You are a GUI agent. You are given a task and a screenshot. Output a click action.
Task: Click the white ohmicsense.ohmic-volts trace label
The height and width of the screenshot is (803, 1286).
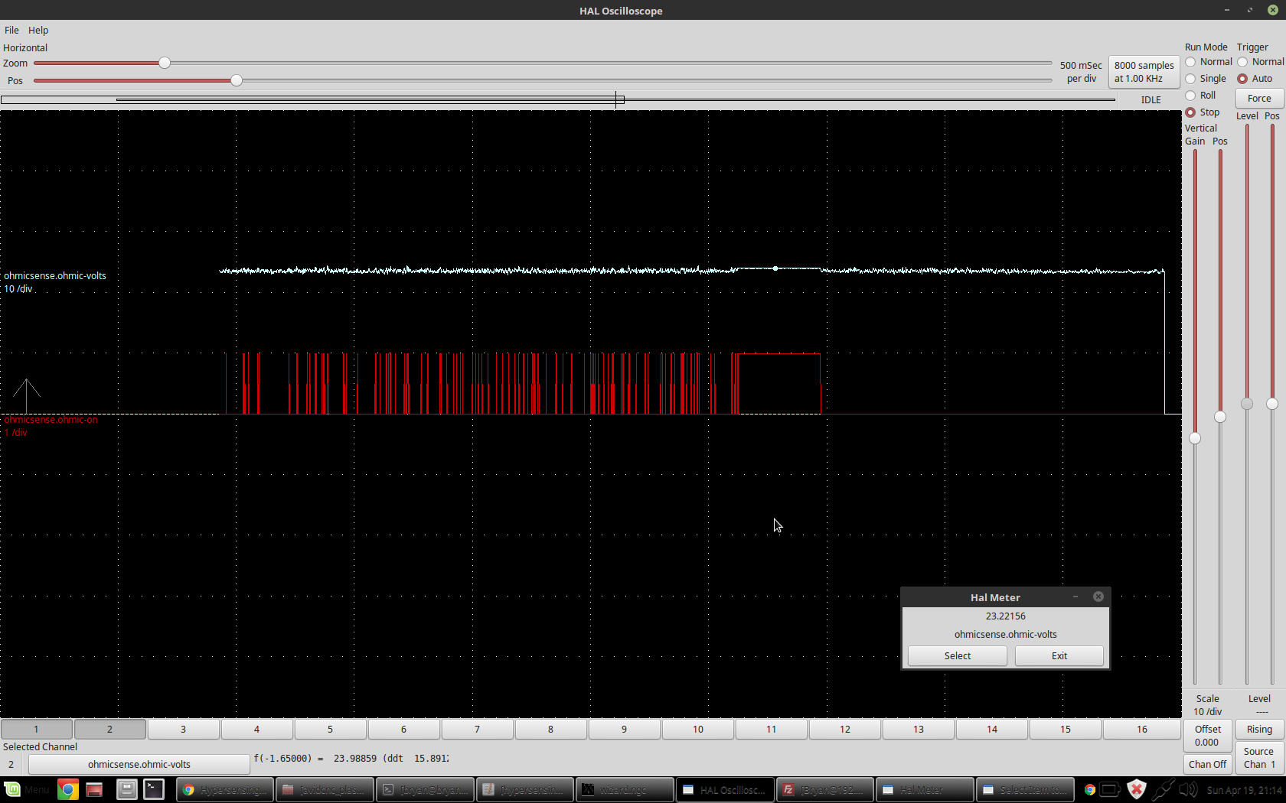point(55,276)
